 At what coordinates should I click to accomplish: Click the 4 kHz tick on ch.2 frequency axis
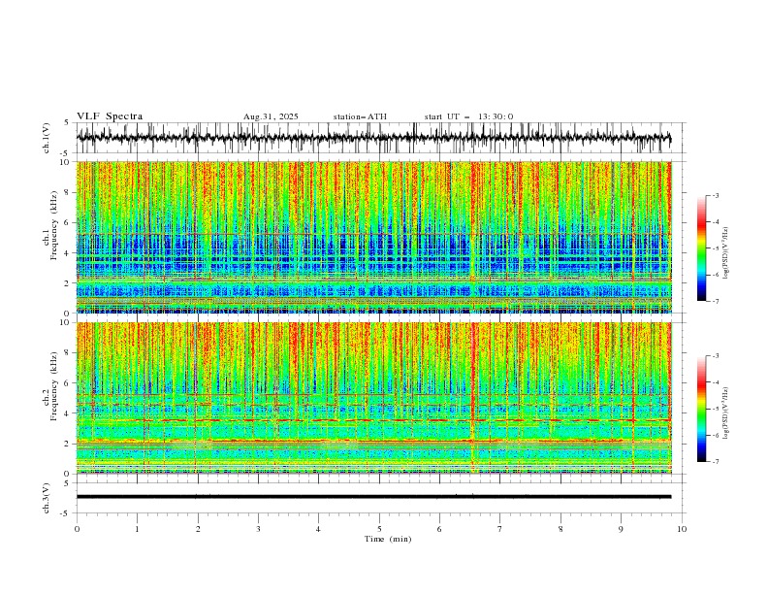click(x=68, y=413)
